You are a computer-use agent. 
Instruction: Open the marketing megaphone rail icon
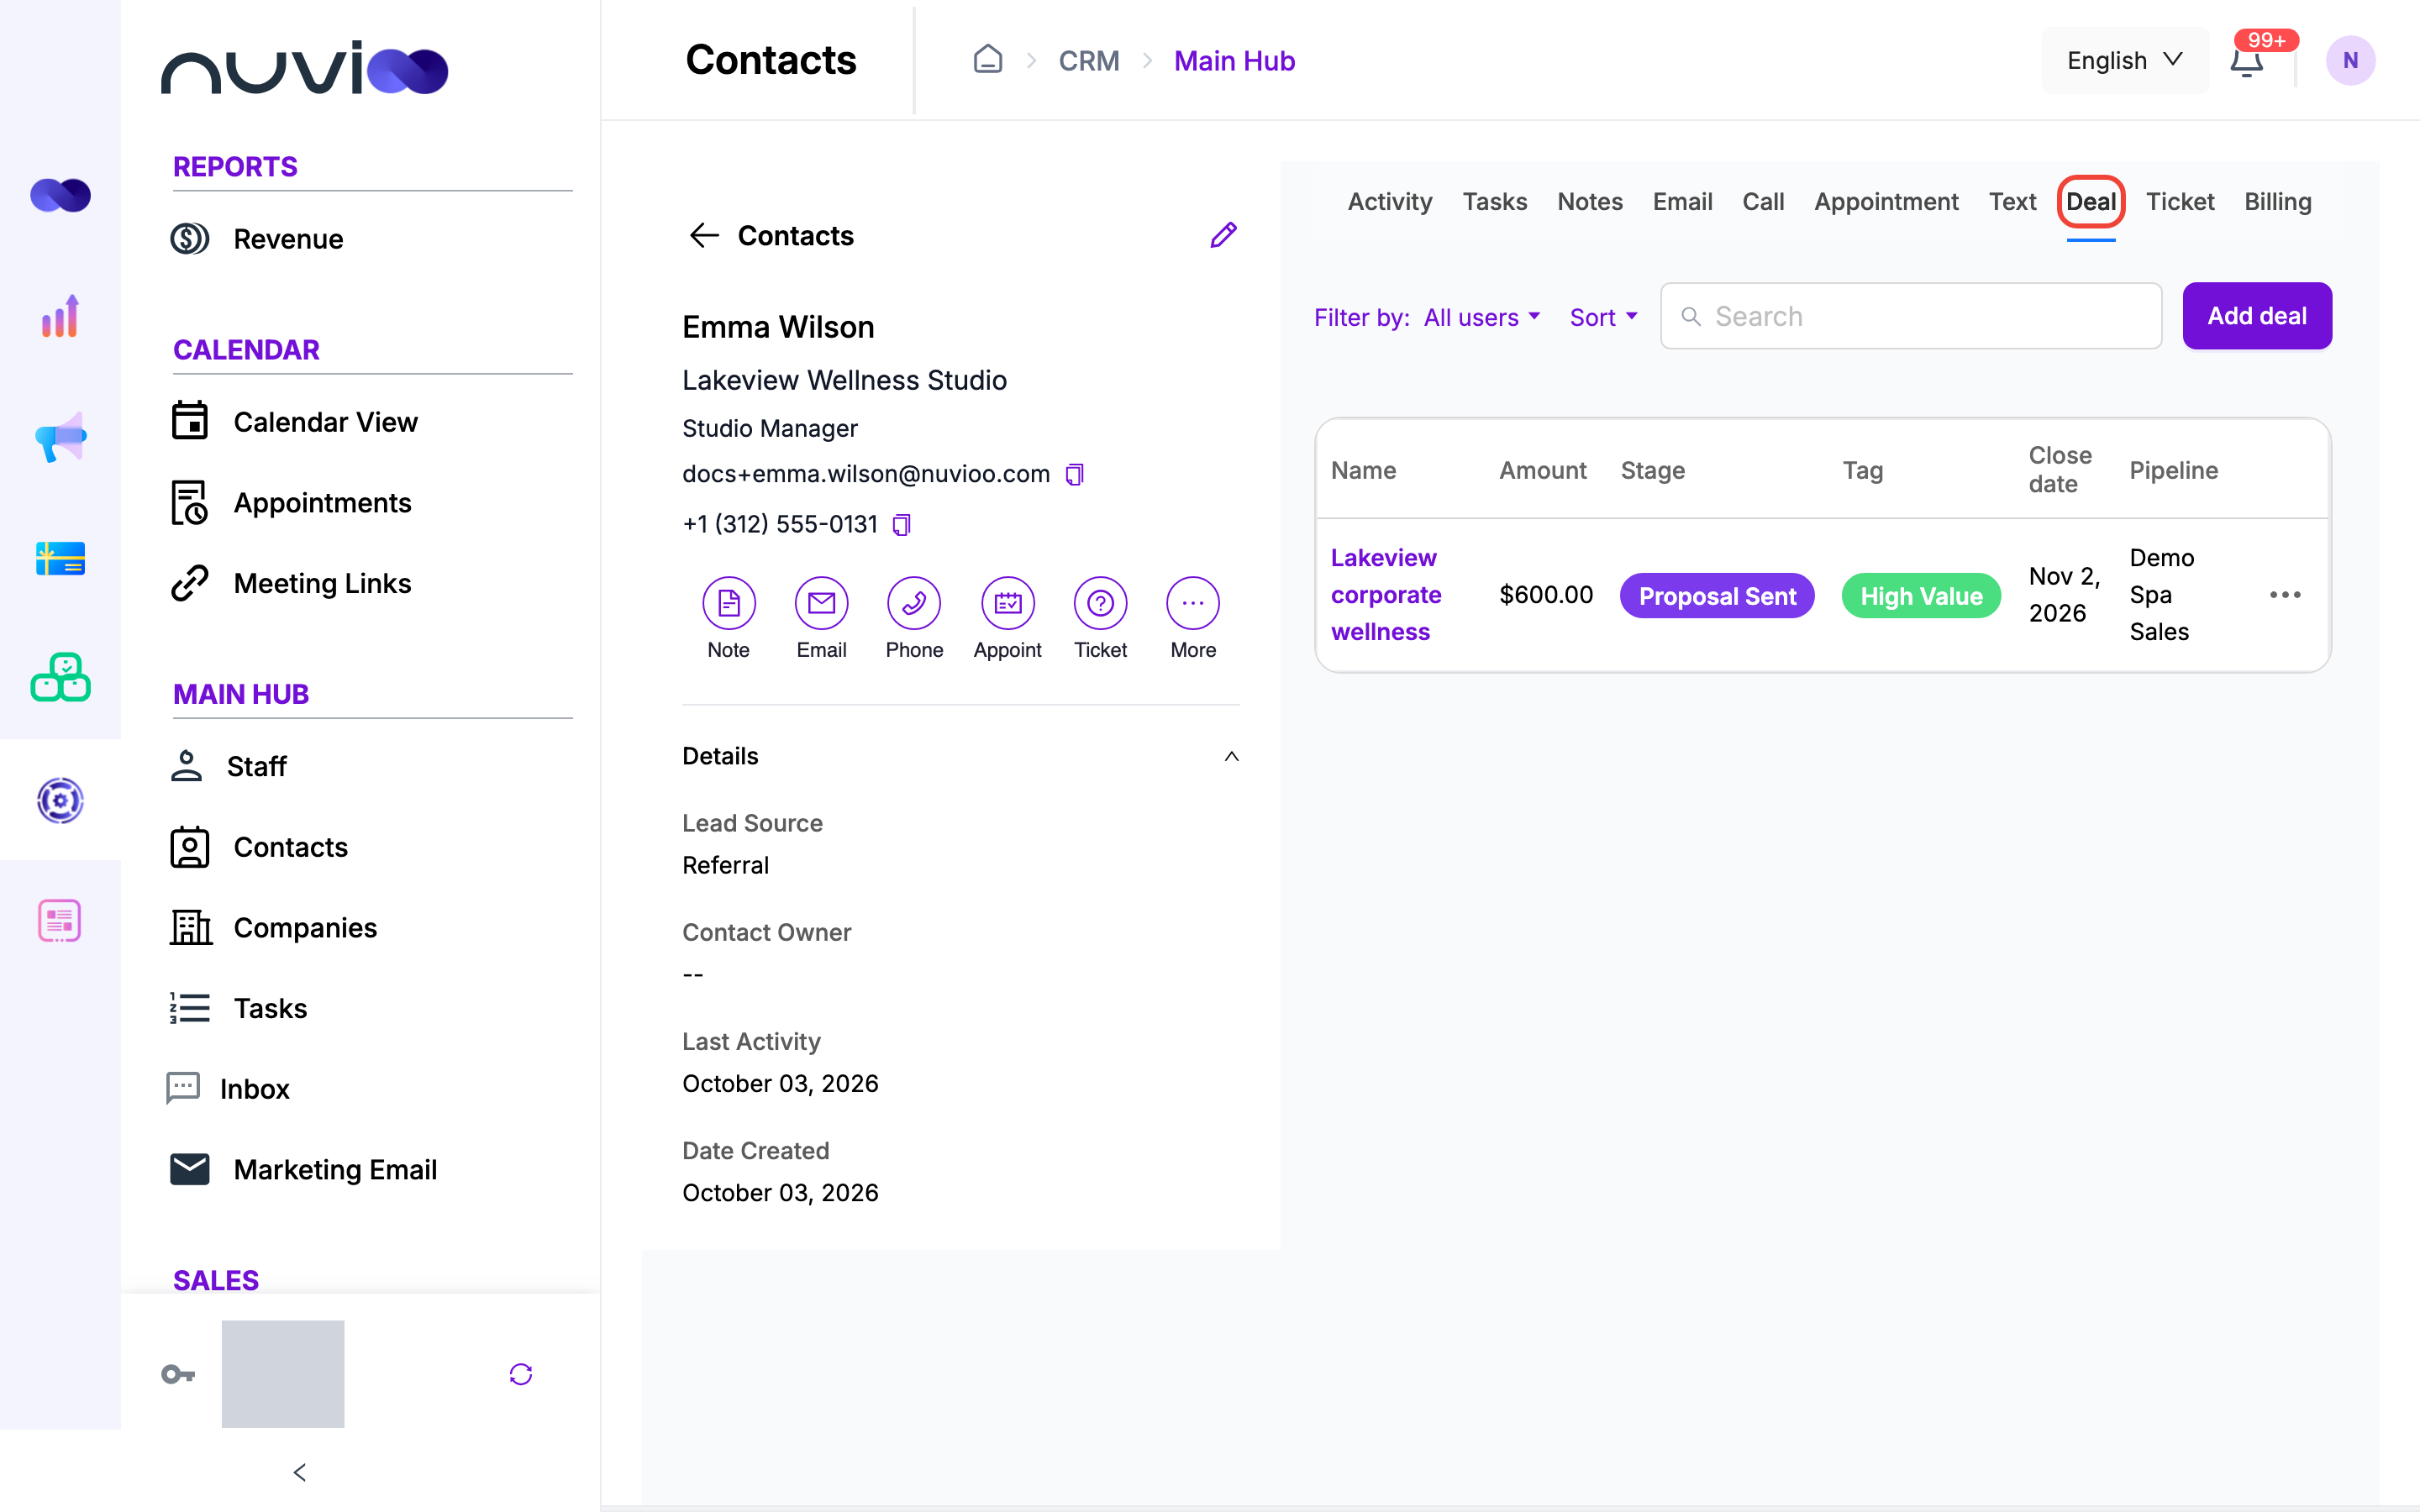[x=60, y=437]
